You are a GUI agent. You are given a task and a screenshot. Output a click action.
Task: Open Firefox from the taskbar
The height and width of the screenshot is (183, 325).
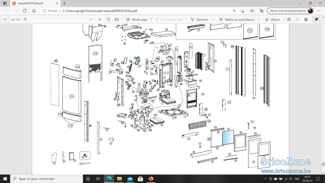[151, 179]
